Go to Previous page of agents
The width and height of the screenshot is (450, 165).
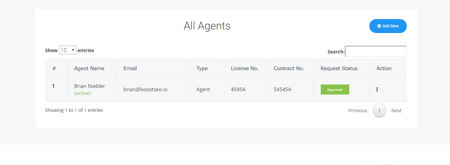coord(358,111)
